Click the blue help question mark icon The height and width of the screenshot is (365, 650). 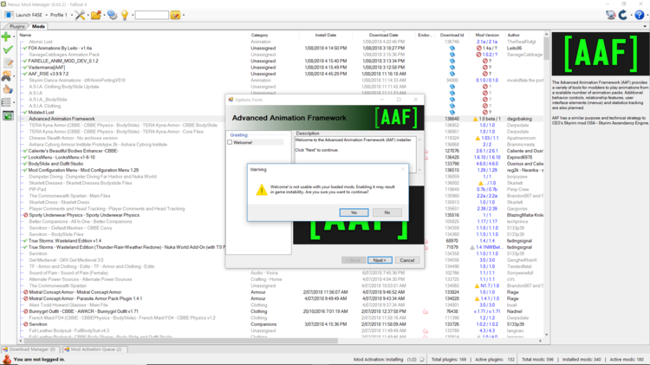[640, 15]
